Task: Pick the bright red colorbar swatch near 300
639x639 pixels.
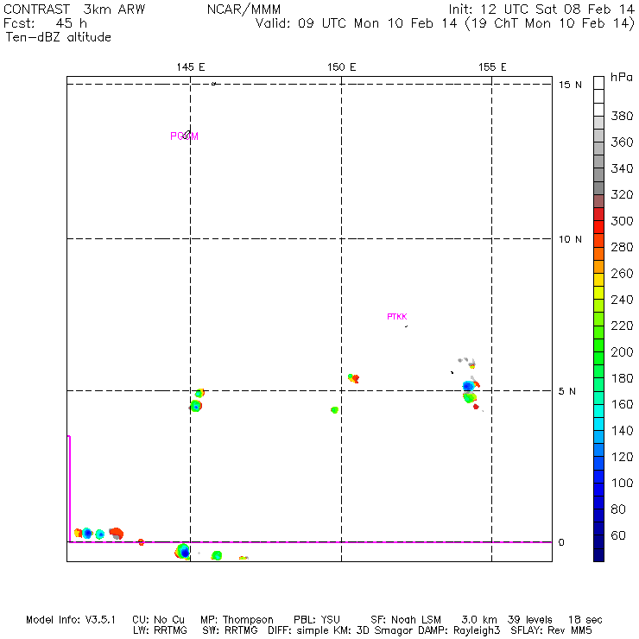Action: pyautogui.click(x=598, y=227)
